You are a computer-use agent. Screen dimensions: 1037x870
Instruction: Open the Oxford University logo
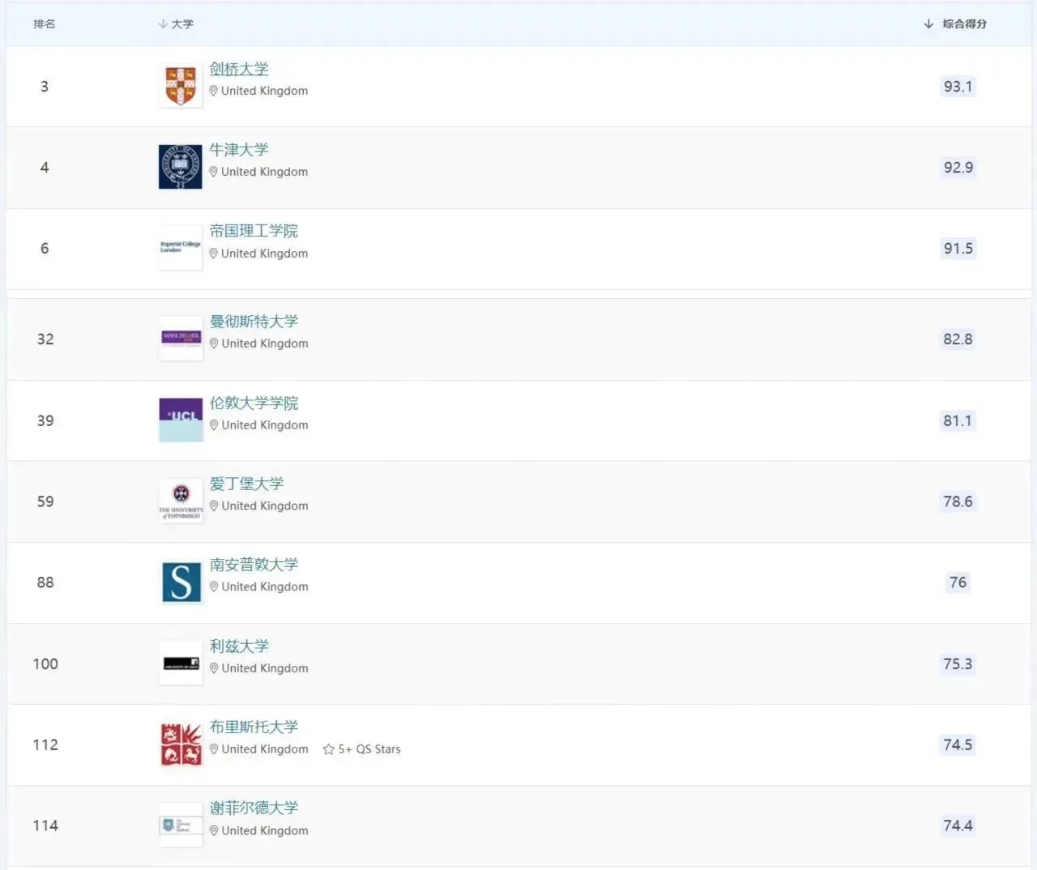tap(181, 167)
